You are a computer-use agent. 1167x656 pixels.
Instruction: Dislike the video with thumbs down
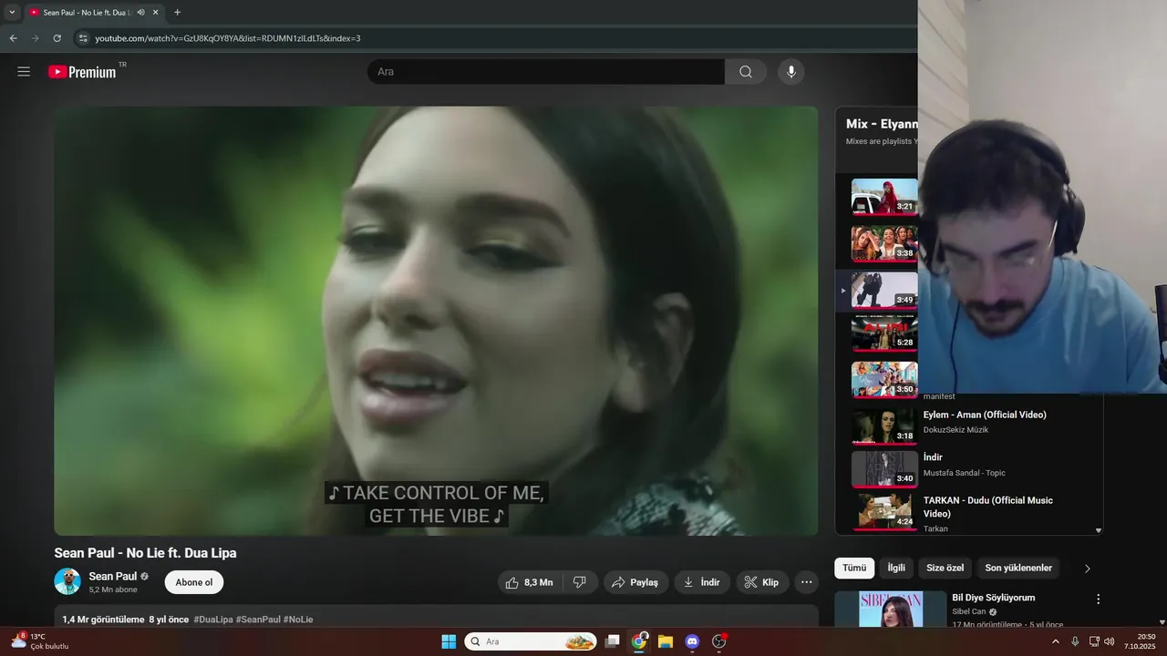point(579,582)
